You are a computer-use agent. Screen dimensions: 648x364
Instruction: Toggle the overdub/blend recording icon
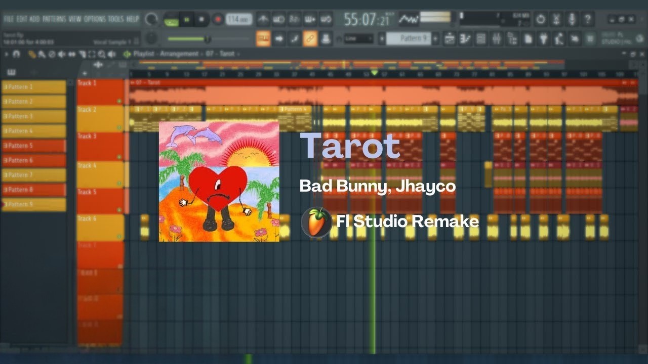tap(310, 20)
